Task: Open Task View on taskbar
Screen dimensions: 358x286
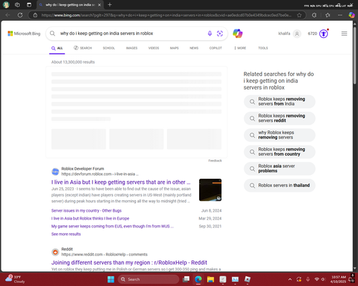Action: [x=186, y=279]
